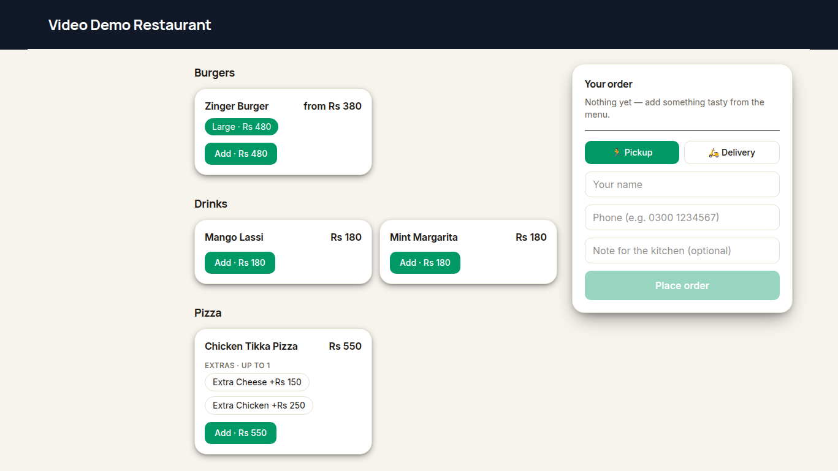This screenshot has width=838, height=471.
Task: Add Mint Margarita to the order
Action: coord(425,263)
